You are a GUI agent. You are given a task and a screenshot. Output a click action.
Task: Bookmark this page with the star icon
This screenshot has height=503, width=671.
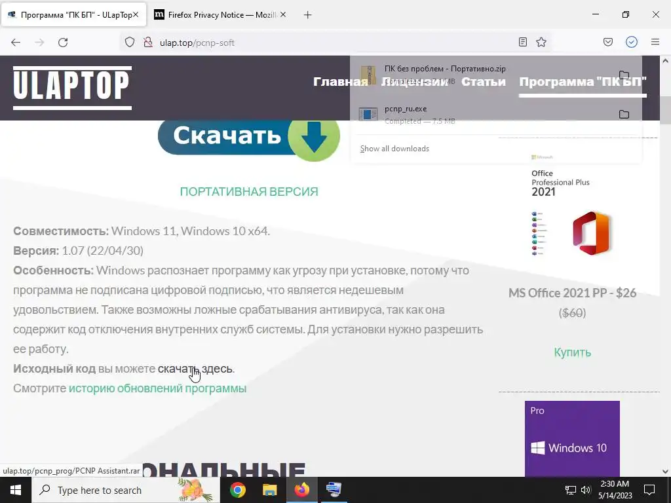[541, 42]
